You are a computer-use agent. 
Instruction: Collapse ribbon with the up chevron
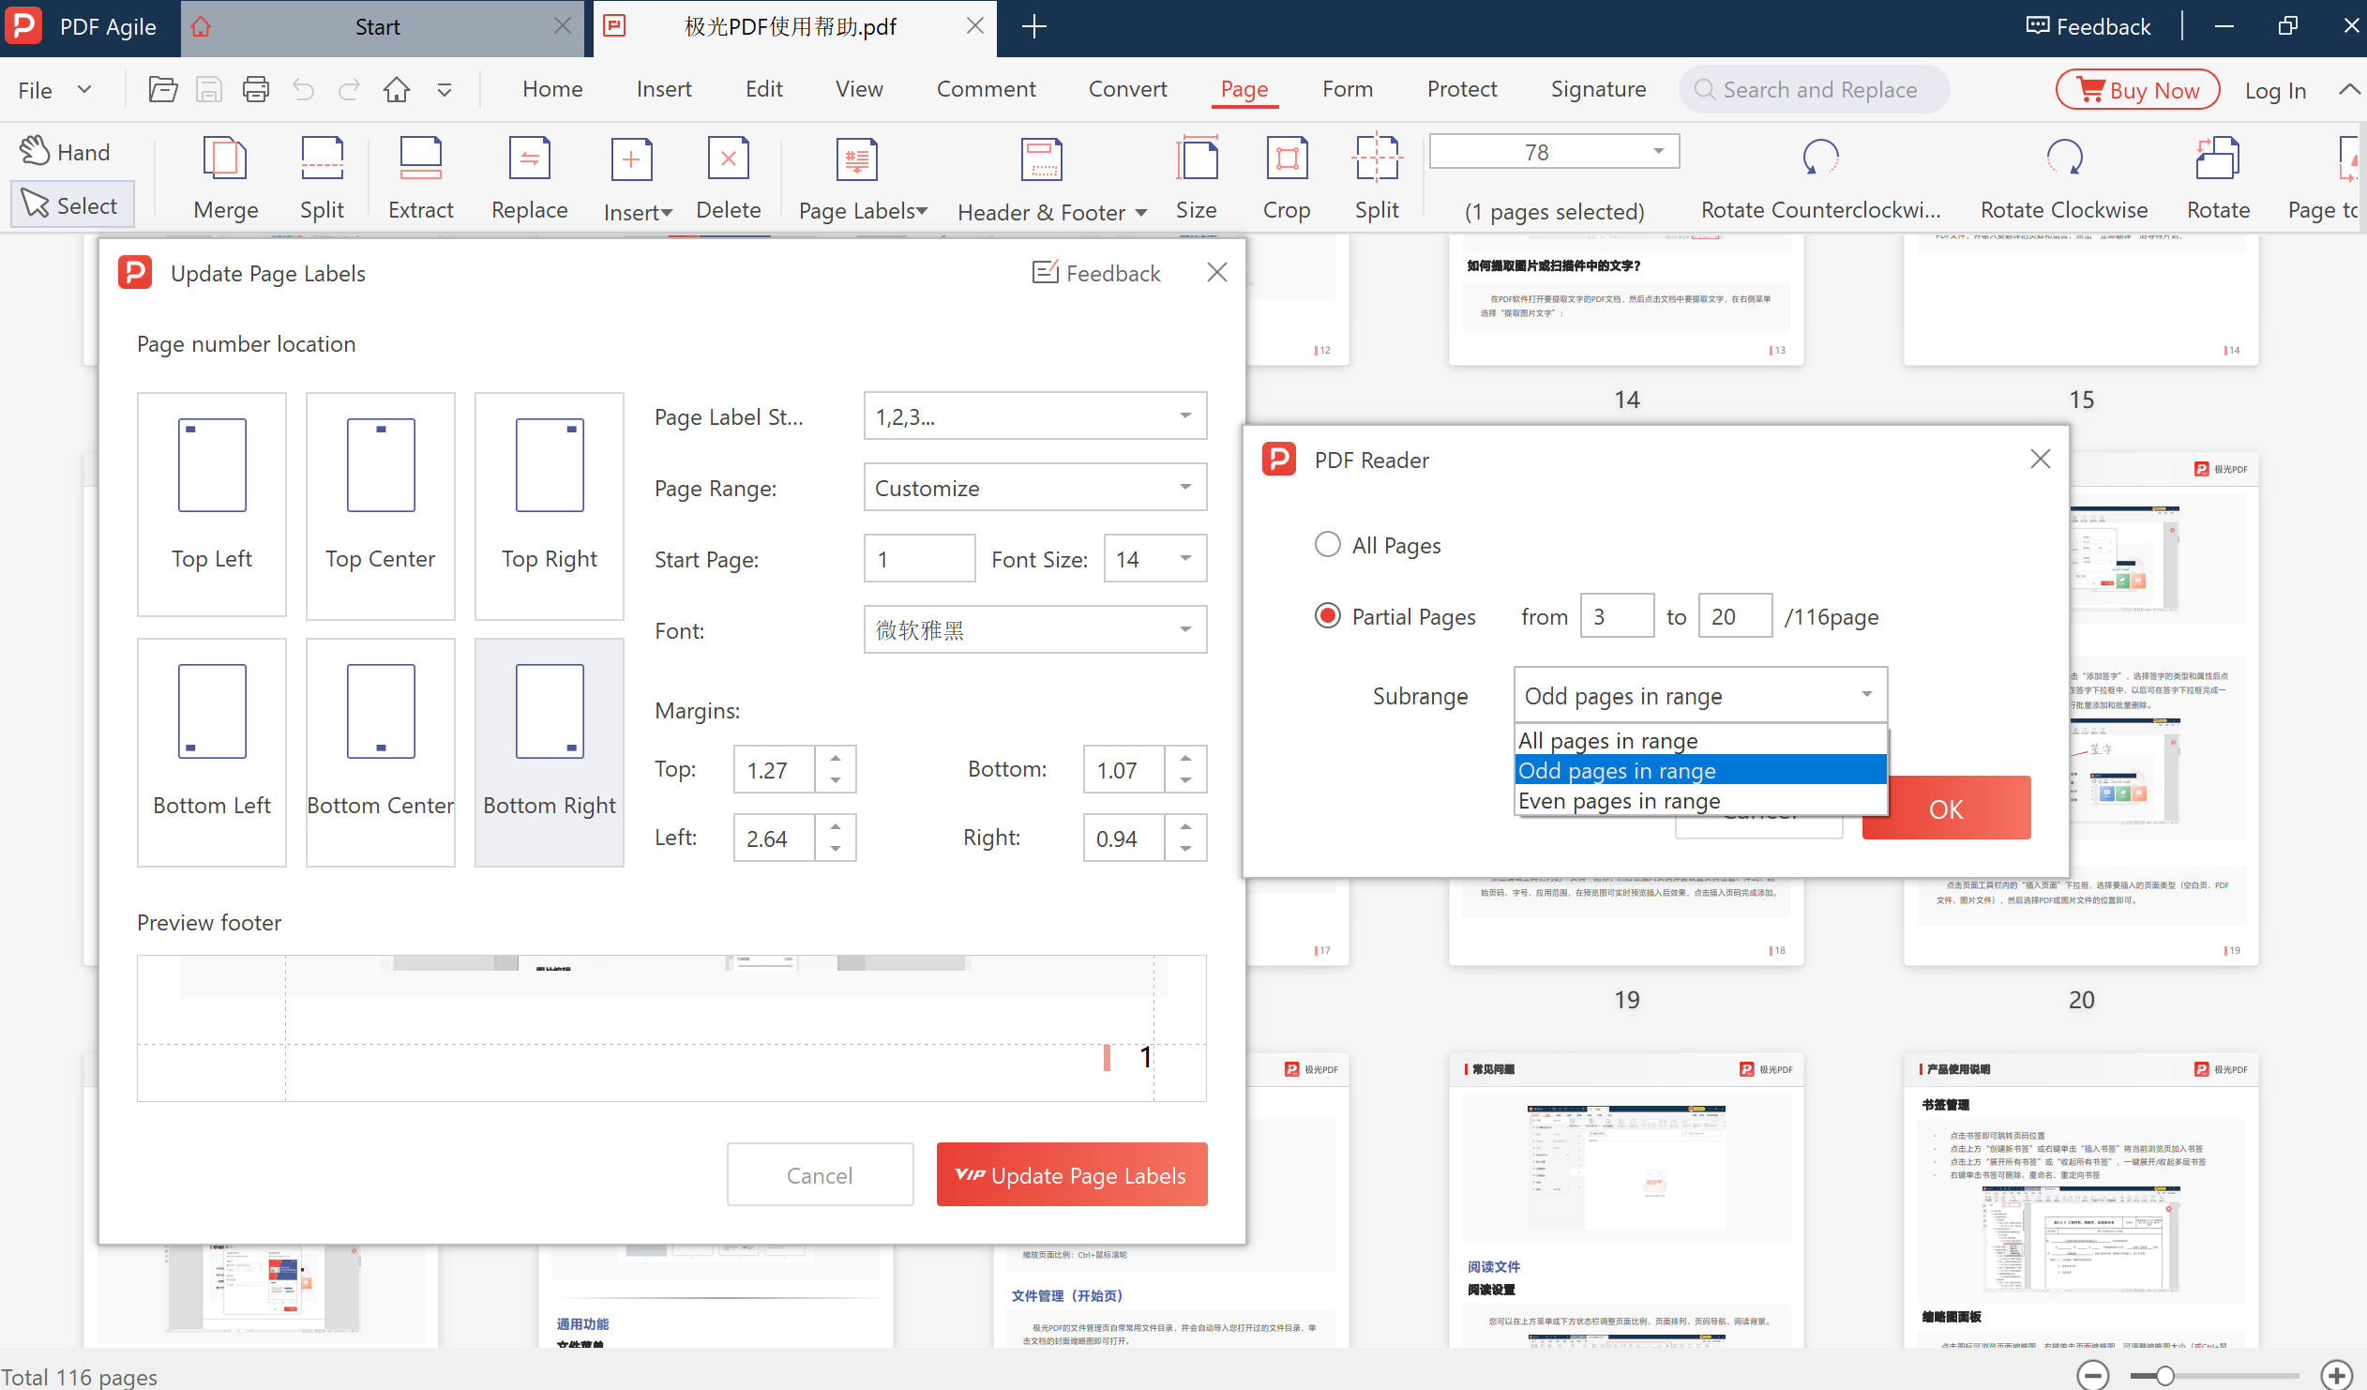tap(2349, 89)
